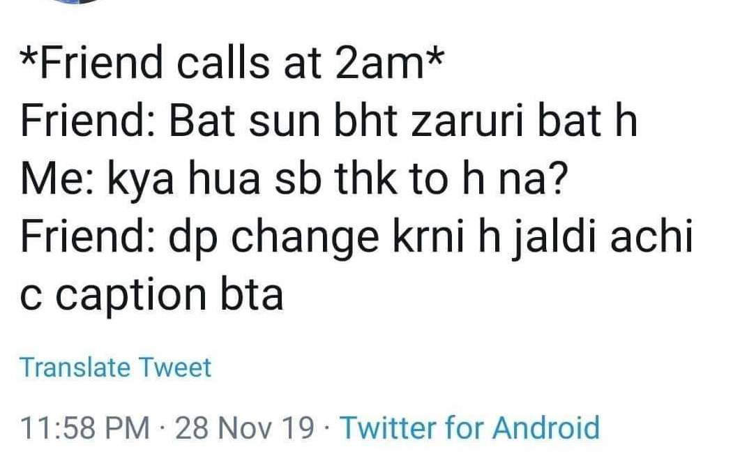Click "Friend:" at the start of the fourth line

(x=87, y=237)
